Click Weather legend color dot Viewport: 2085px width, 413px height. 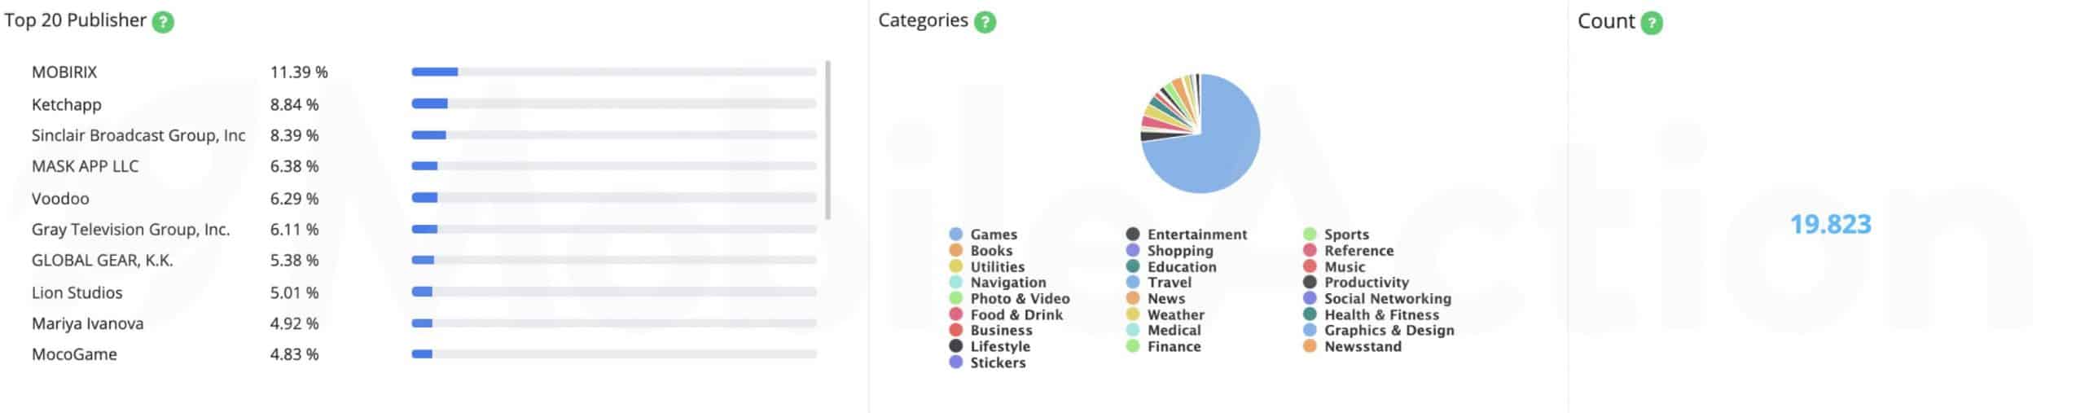click(x=1133, y=314)
